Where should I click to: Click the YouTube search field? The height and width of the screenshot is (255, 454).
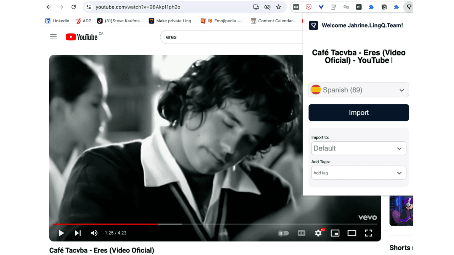click(x=231, y=37)
